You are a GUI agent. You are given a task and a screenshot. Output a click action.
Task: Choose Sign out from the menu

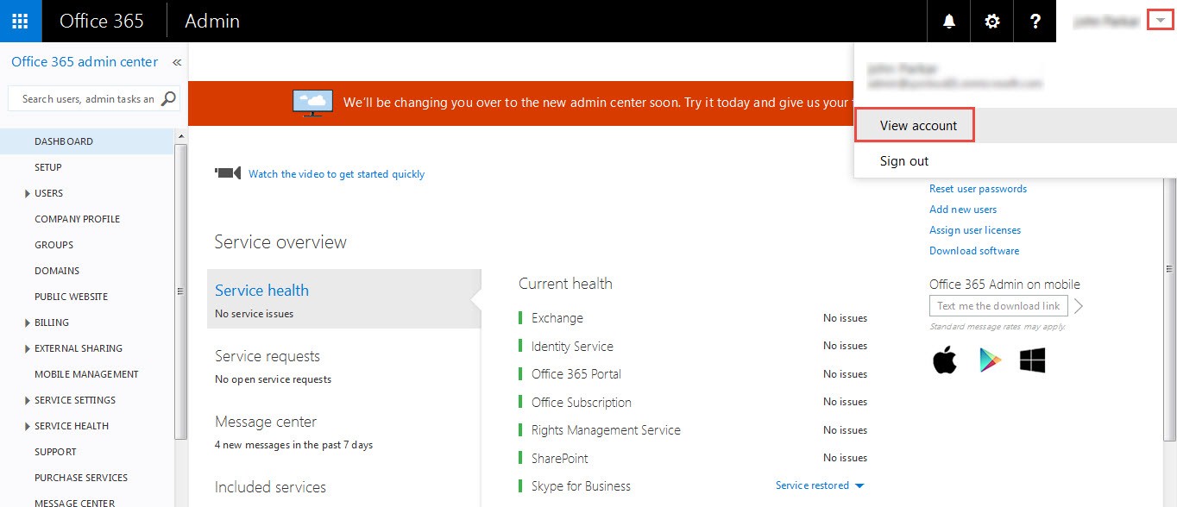(904, 161)
